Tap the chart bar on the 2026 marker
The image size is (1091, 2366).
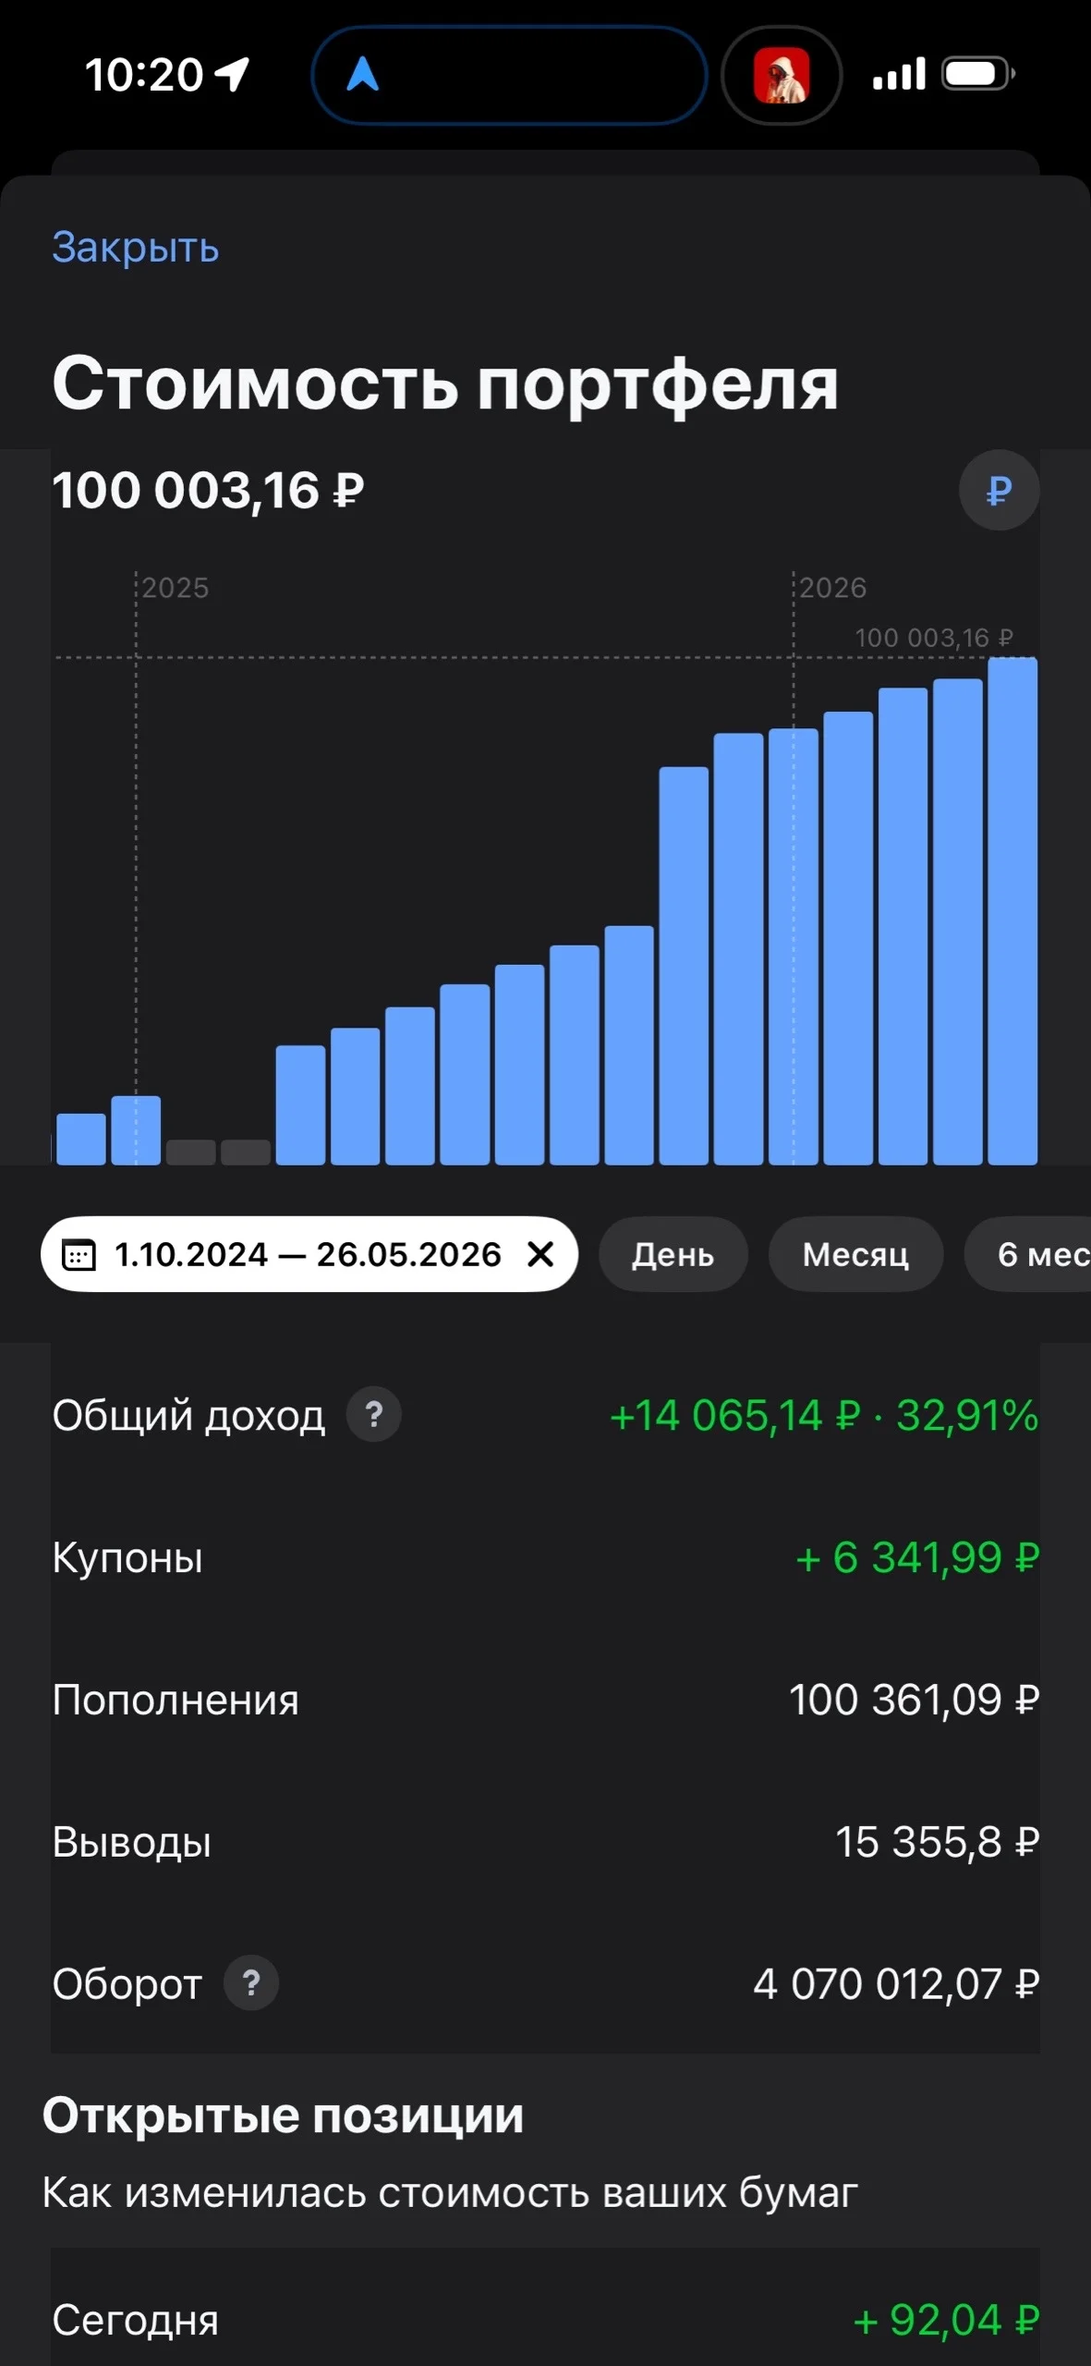[x=794, y=946]
